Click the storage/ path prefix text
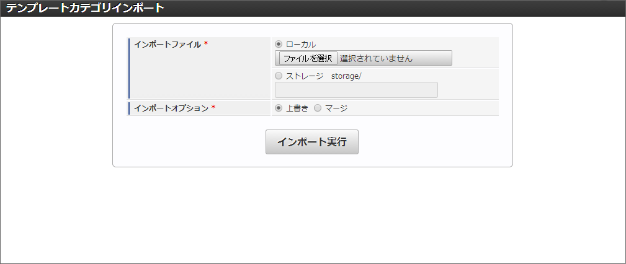The height and width of the screenshot is (264, 626). (346, 76)
